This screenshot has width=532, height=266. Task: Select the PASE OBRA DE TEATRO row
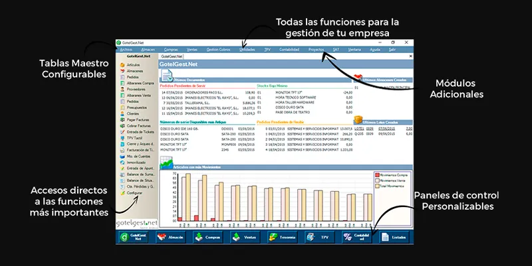(x=305, y=112)
